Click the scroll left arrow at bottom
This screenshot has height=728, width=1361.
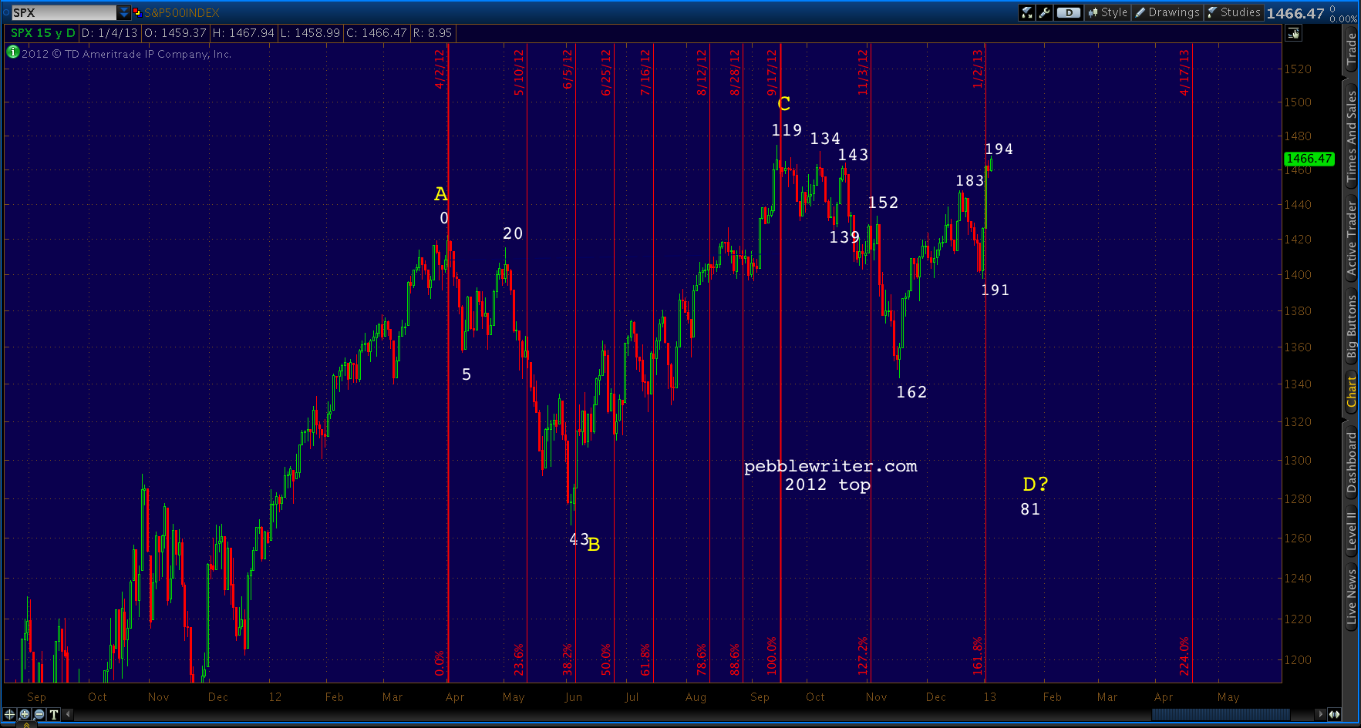pyautogui.click(x=69, y=714)
